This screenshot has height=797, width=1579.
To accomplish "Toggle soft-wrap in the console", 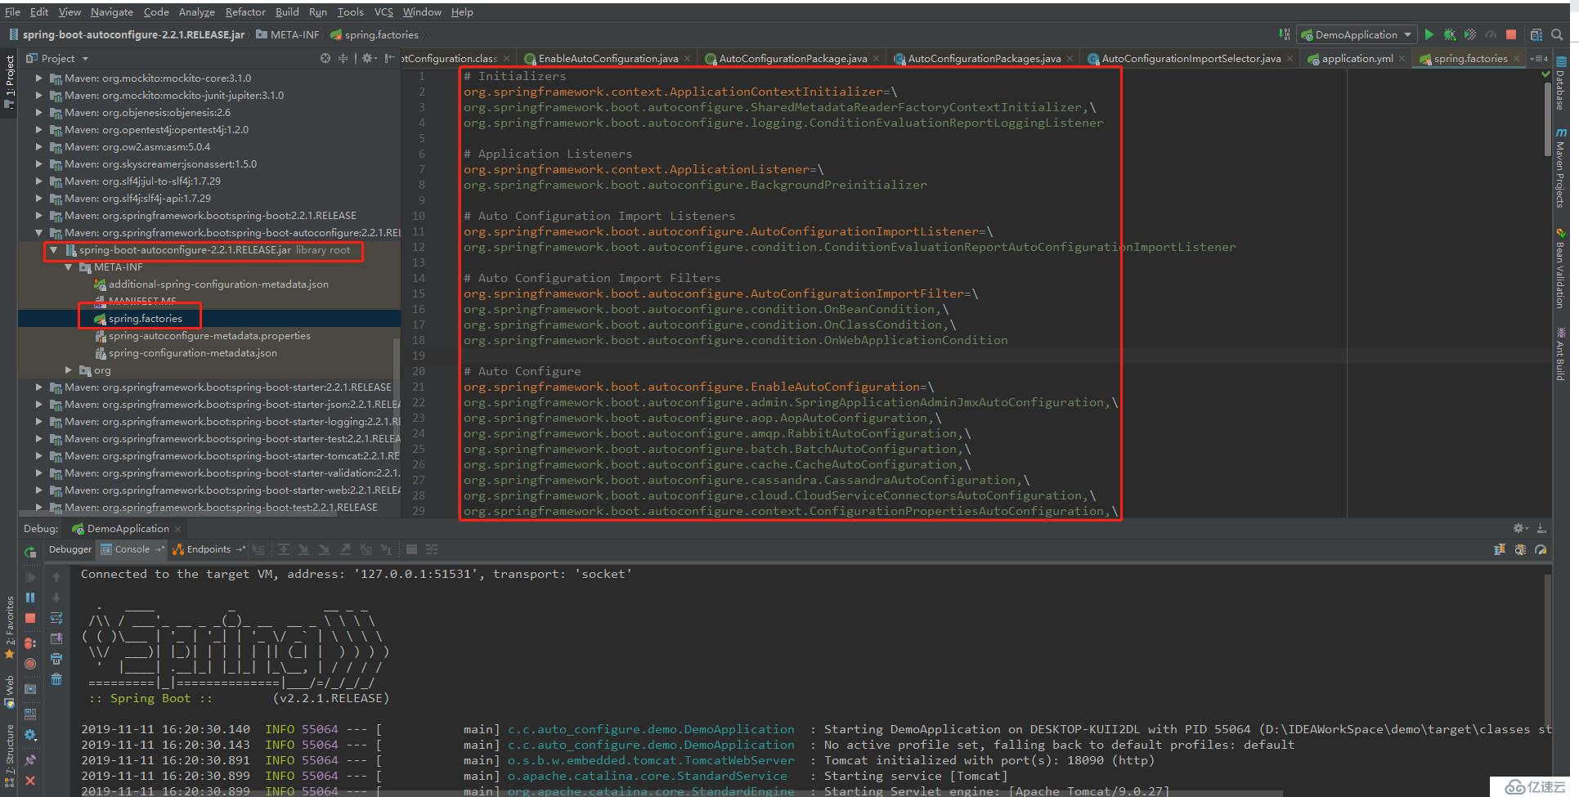I will (x=56, y=618).
